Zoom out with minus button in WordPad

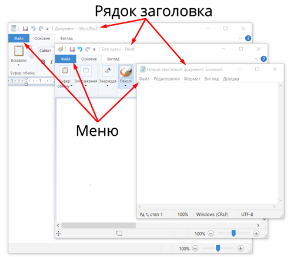click(x=195, y=249)
